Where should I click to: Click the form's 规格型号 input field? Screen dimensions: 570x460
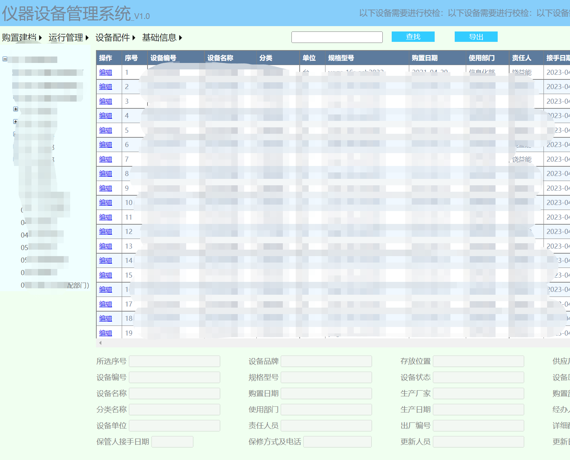[326, 377]
